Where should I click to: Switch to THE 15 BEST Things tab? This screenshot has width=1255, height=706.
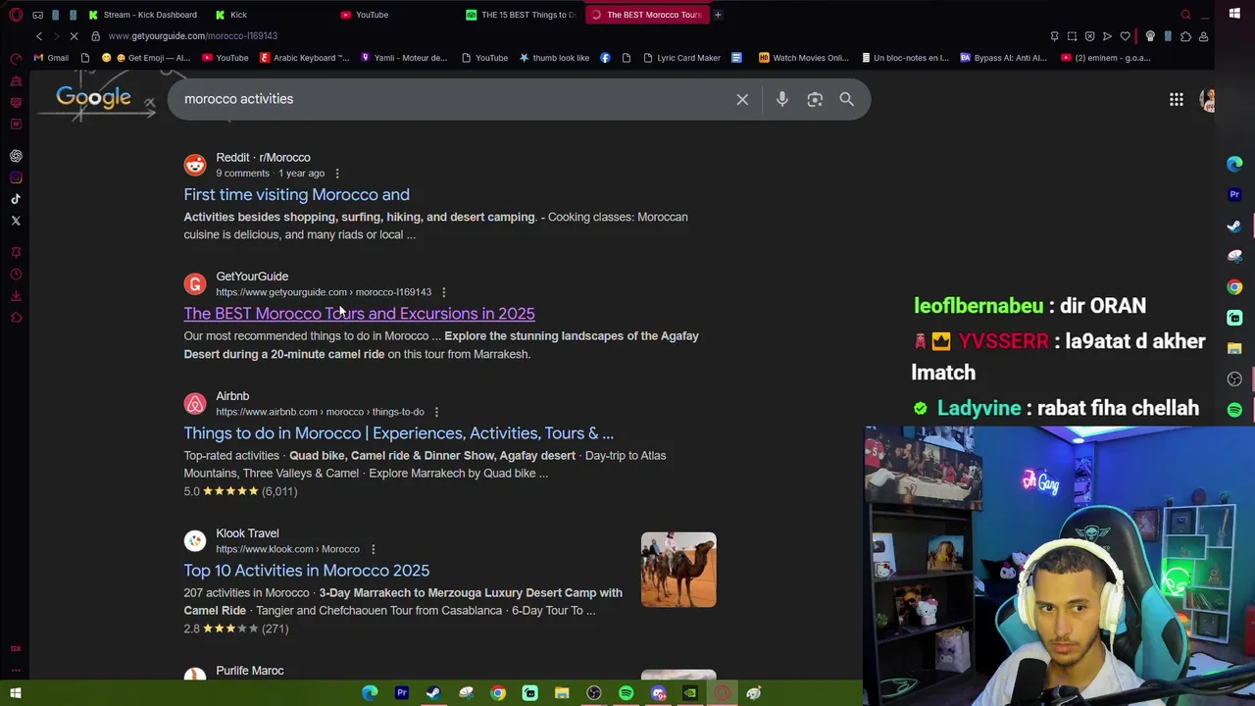(x=521, y=15)
